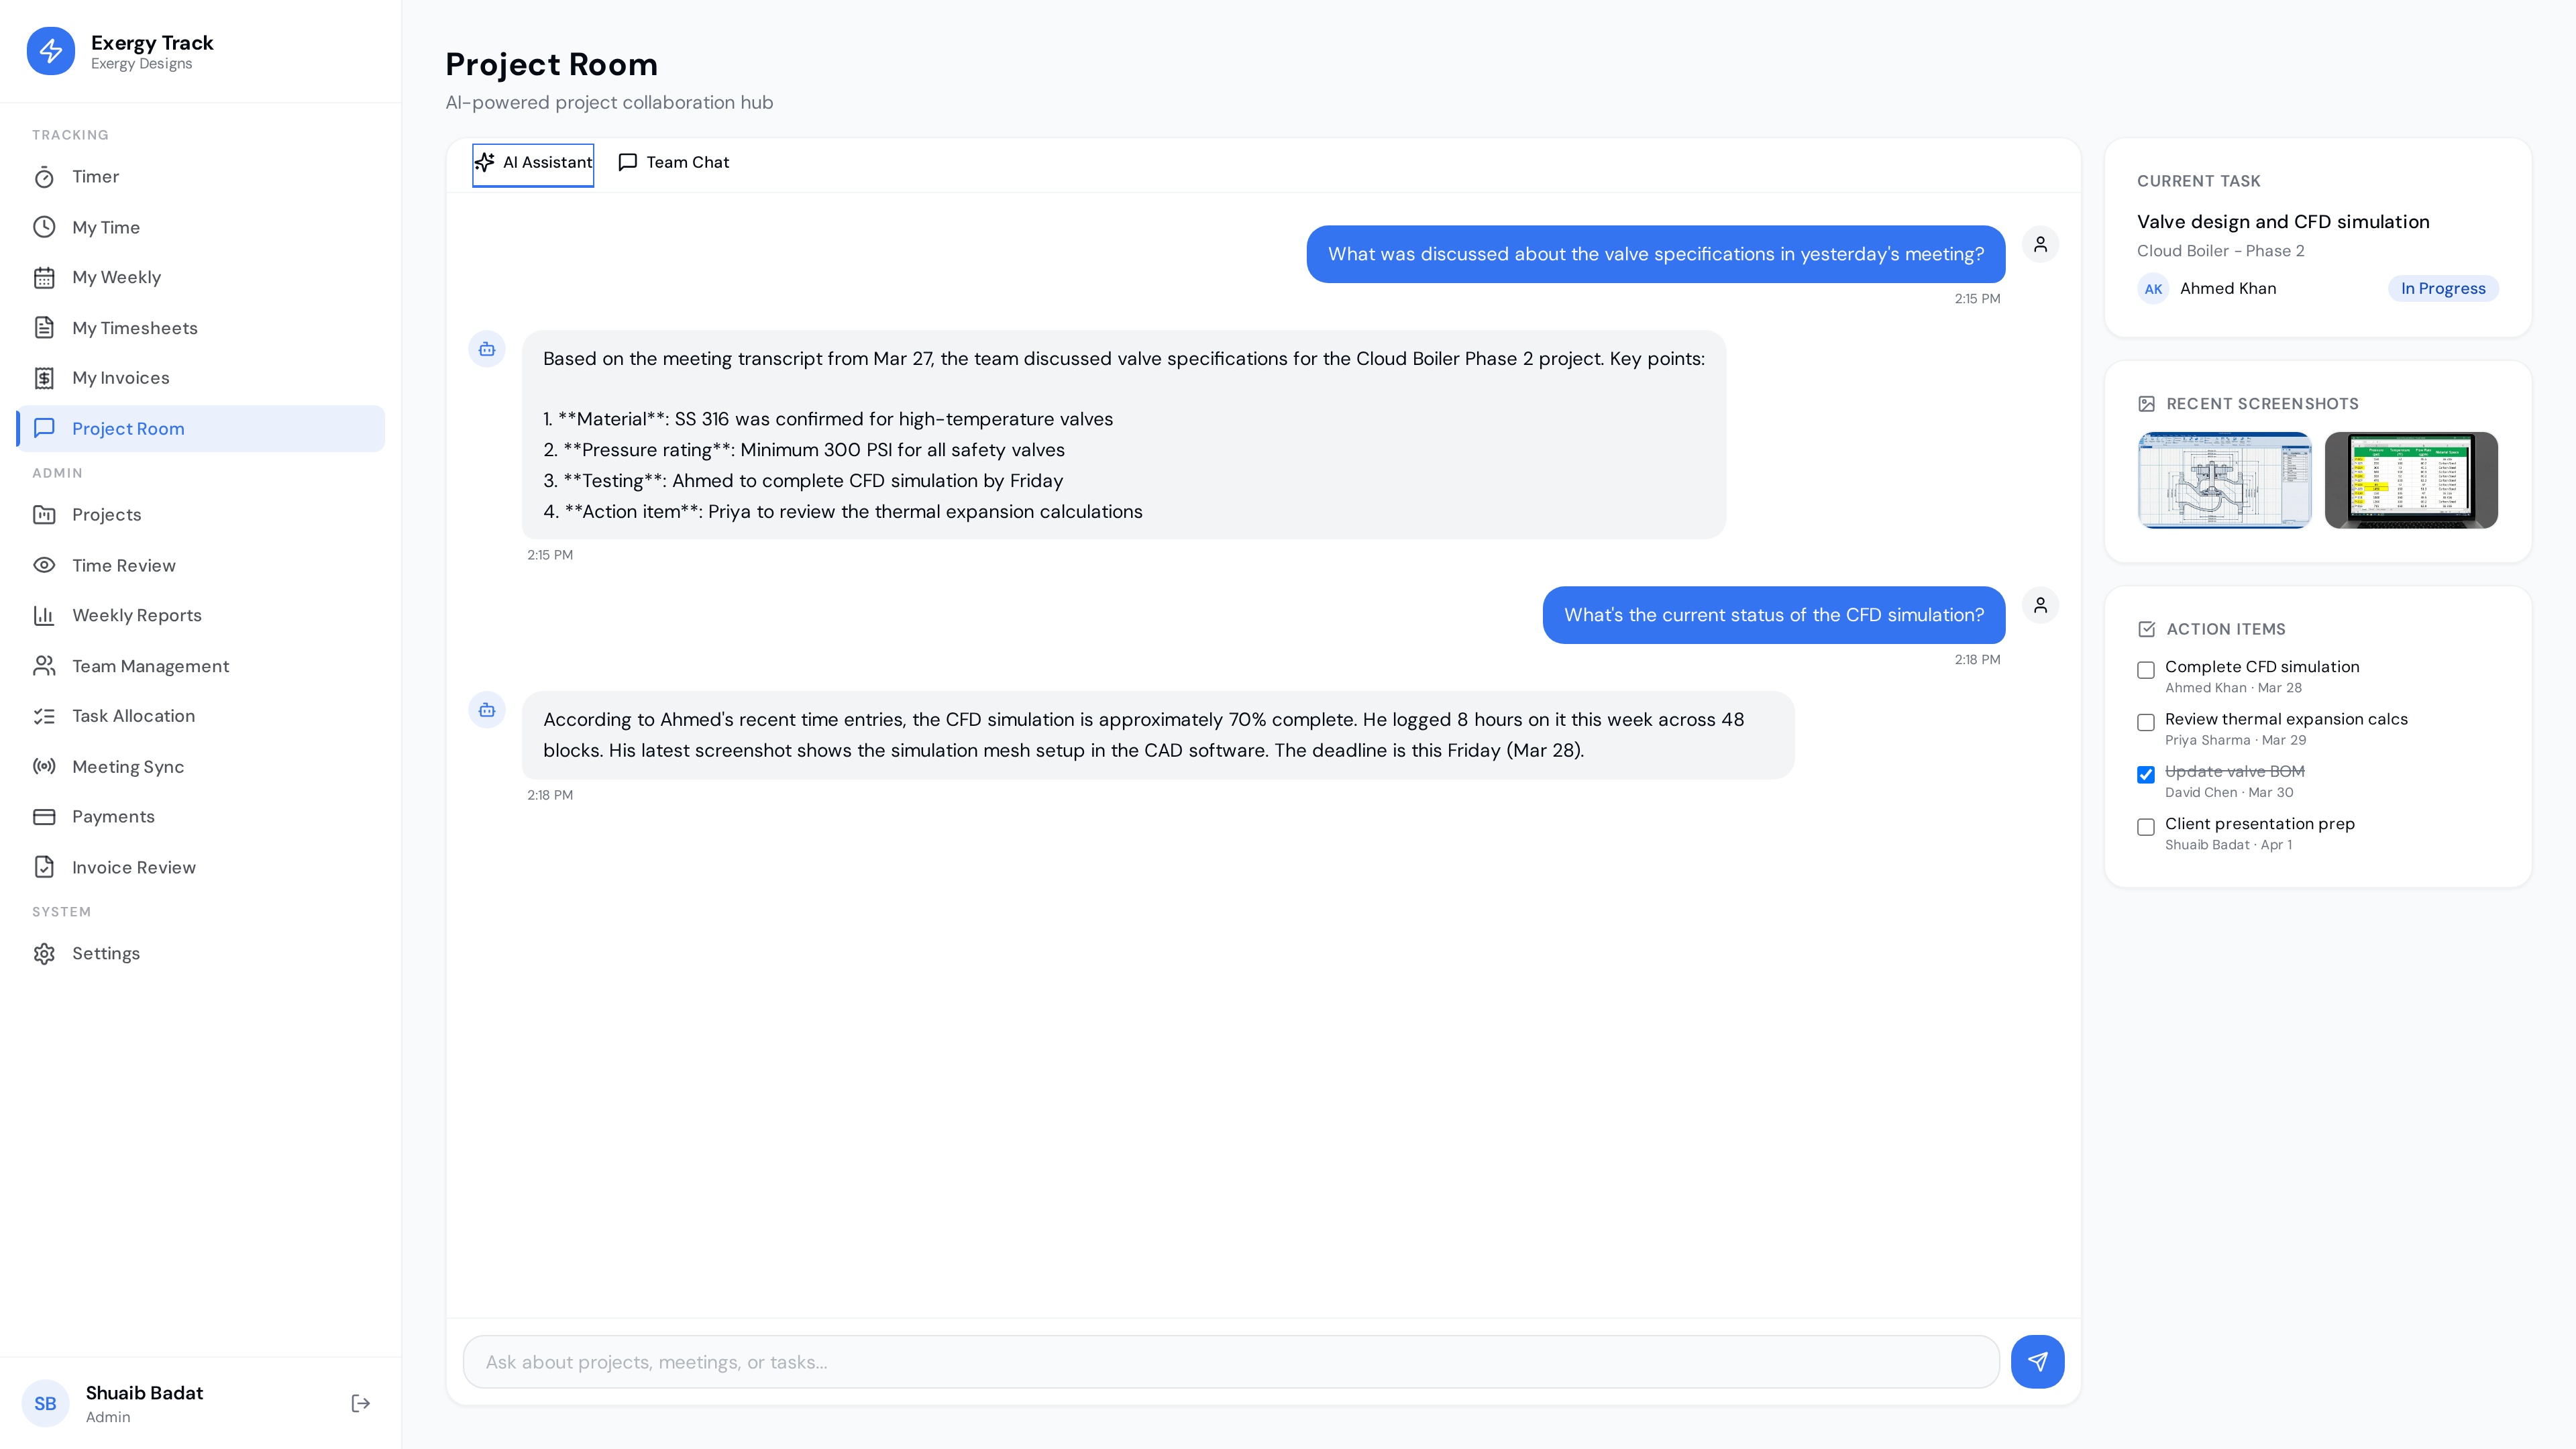The width and height of the screenshot is (2576, 1449).
Task: Open the valve CAD drawing screenshot thumbnail
Action: [x=2224, y=480]
